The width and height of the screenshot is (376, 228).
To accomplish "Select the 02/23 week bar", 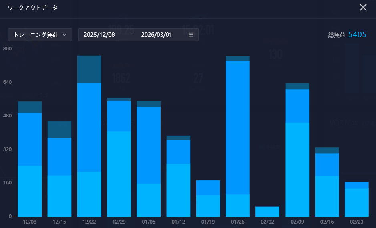I will pos(357,200).
